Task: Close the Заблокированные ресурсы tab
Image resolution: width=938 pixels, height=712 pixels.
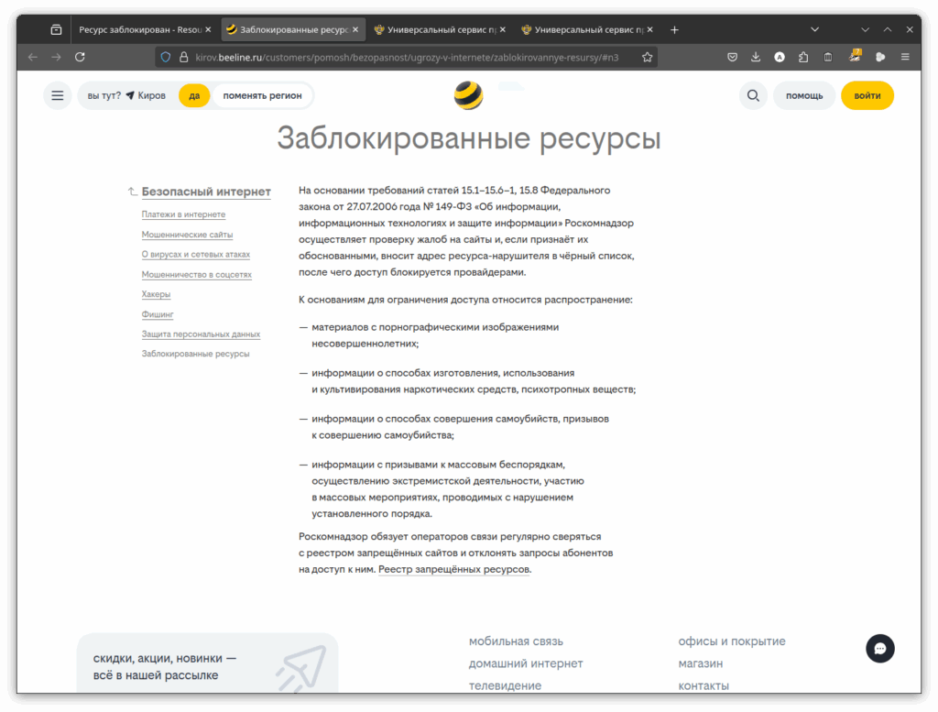Action: (355, 29)
